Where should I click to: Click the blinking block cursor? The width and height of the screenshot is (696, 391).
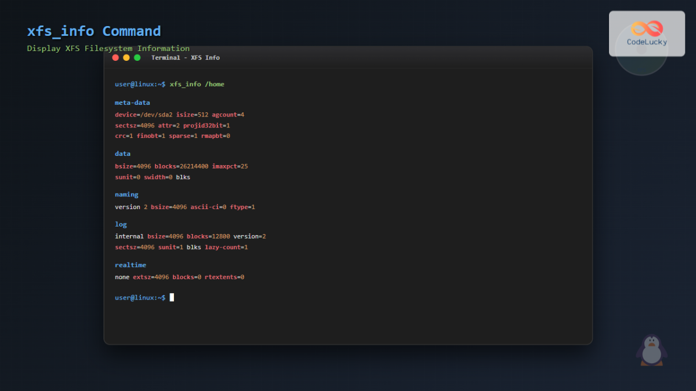pyautogui.click(x=171, y=297)
